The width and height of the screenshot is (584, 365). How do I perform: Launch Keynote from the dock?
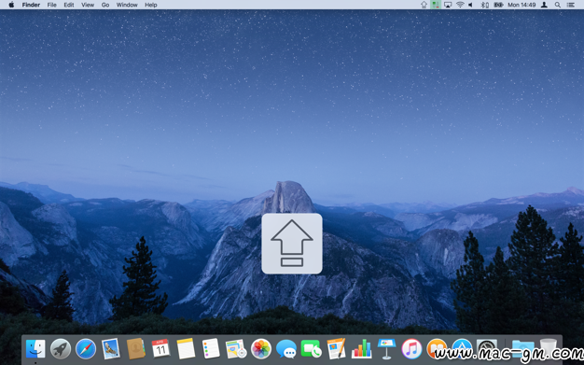tap(386, 349)
